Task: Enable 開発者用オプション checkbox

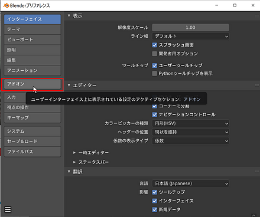Action: pos(155,54)
